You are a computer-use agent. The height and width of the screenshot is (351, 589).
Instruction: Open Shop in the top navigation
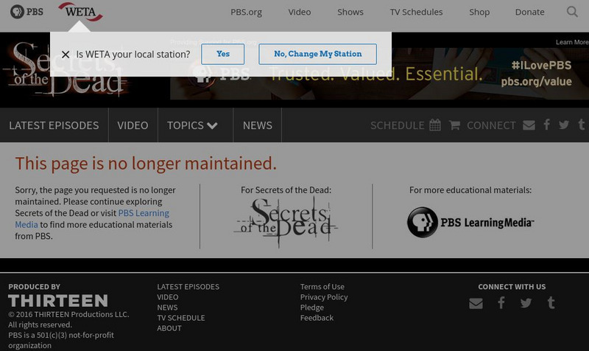(x=479, y=12)
